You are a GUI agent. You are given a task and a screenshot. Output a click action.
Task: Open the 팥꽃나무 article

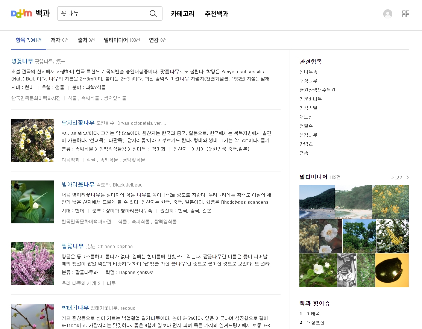[x=73, y=246]
